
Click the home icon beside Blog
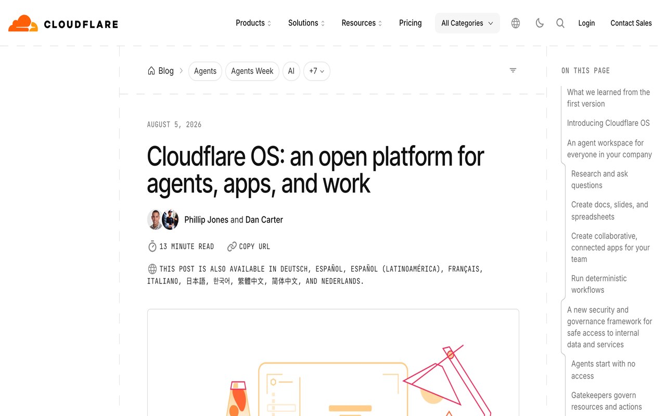pyautogui.click(x=151, y=71)
